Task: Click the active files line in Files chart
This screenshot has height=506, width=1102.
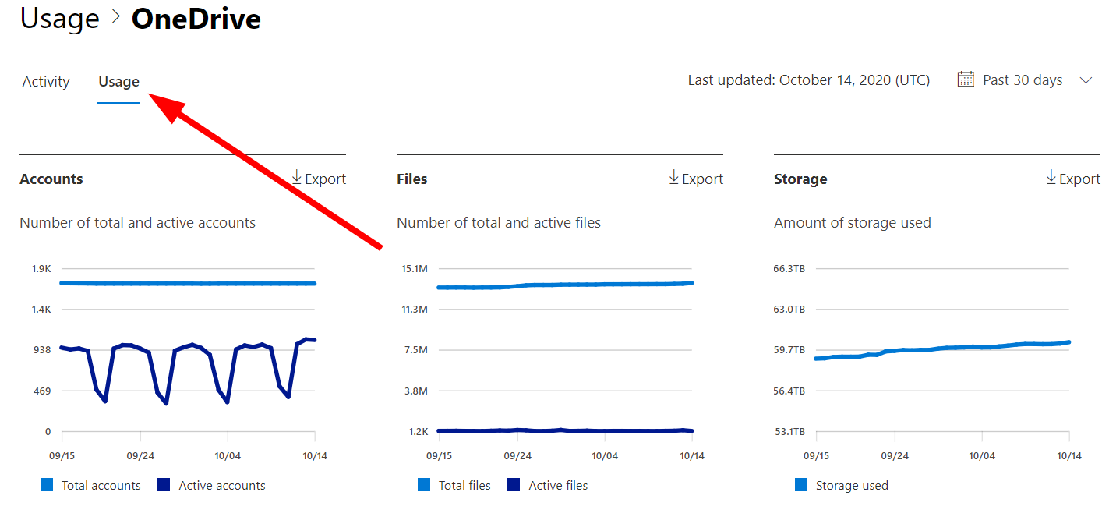Action: tap(565, 430)
